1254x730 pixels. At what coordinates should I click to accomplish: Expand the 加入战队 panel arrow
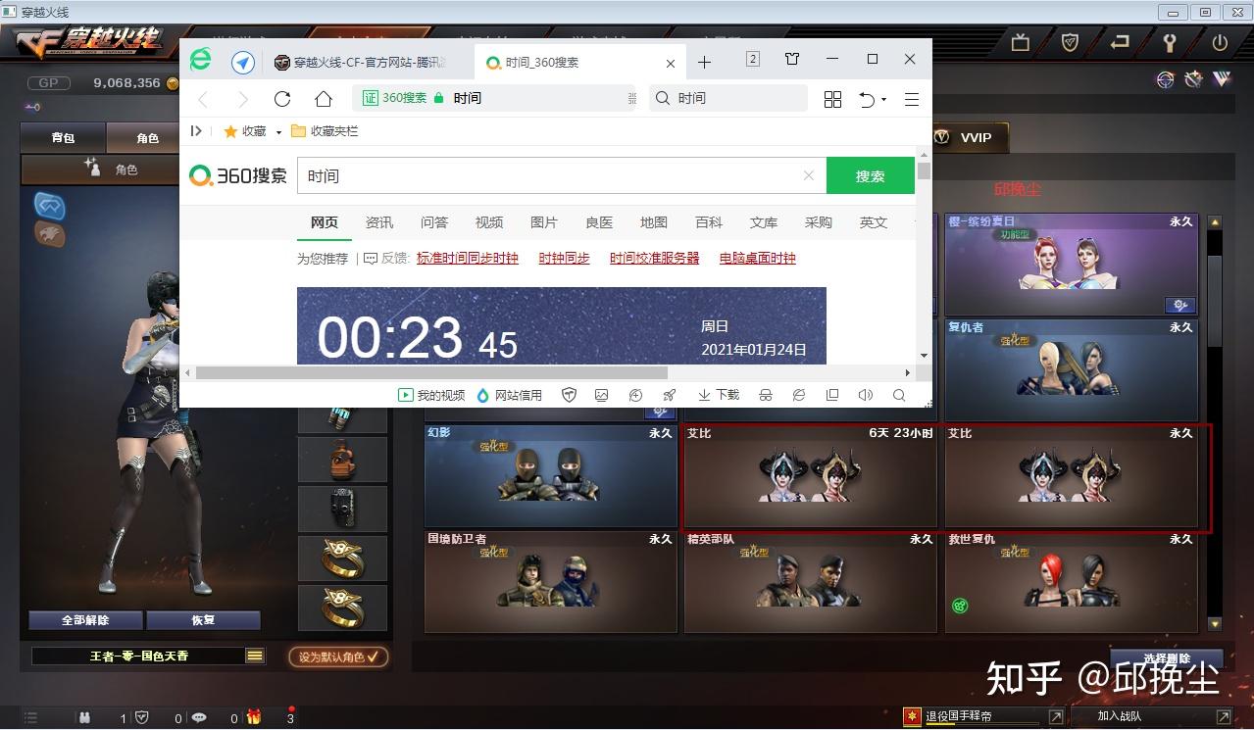(x=1223, y=717)
